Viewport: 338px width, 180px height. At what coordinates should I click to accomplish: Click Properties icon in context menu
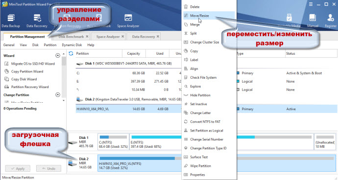pyautogui.click(x=186, y=175)
